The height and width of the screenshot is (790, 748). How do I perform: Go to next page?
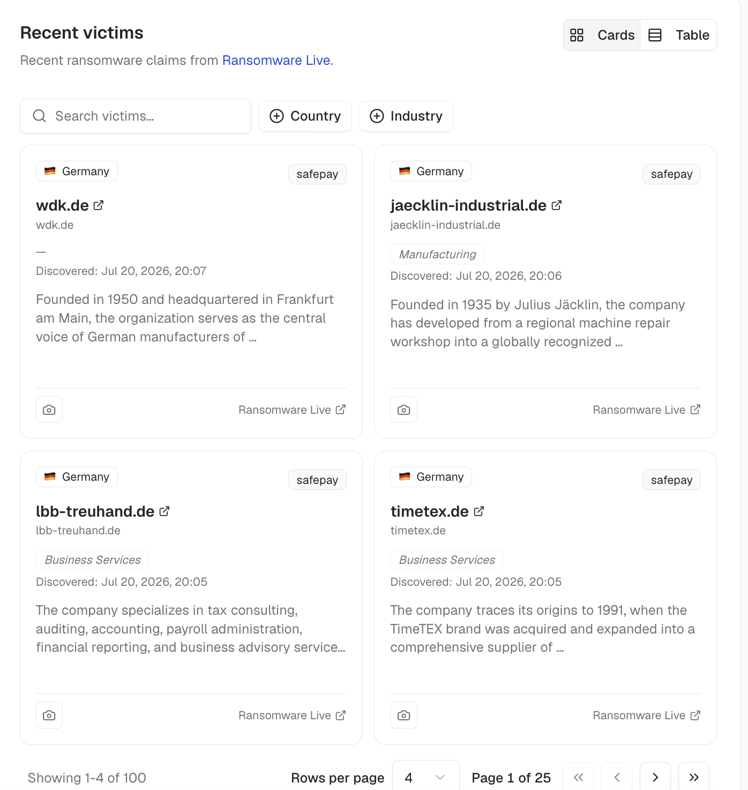[x=655, y=777]
